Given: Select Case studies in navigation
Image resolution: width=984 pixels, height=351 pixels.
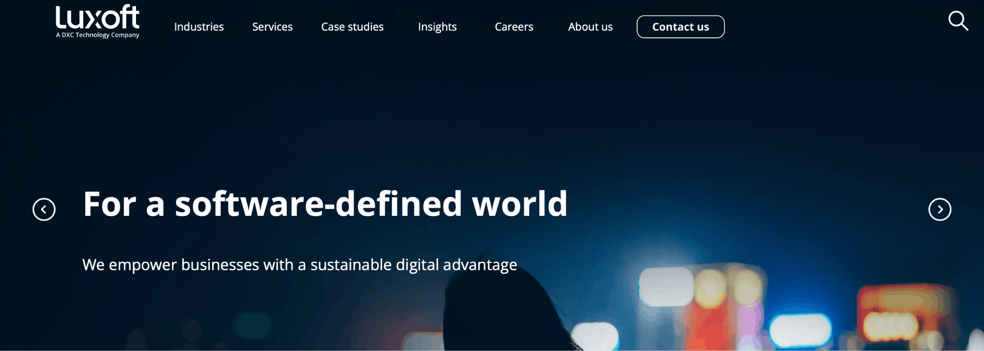Looking at the screenshot, I should pos(352,27).
